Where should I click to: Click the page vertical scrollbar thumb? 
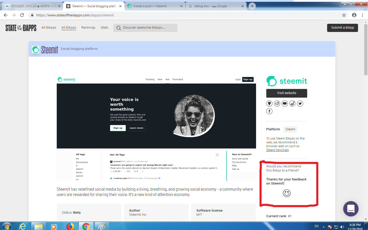click(366, 50)
